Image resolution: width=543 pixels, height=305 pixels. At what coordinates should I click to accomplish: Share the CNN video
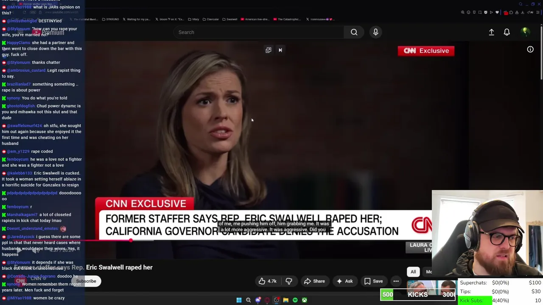tap(314, 281)
